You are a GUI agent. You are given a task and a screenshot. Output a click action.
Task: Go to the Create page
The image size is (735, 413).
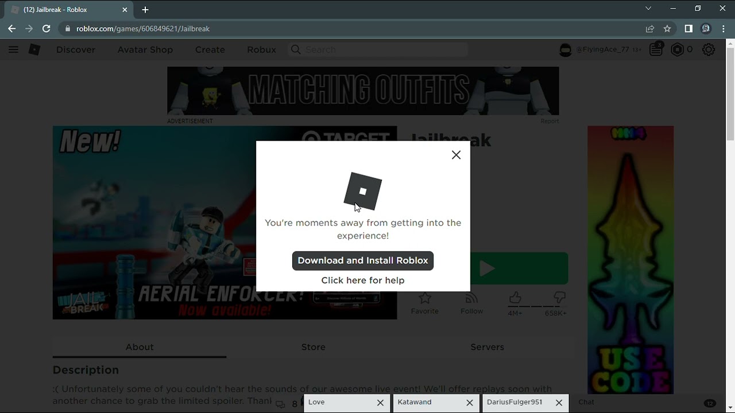(210, 50)
